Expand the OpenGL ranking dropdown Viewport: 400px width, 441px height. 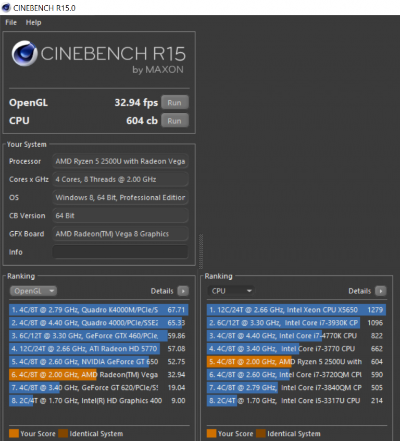[x=33, y=291]
